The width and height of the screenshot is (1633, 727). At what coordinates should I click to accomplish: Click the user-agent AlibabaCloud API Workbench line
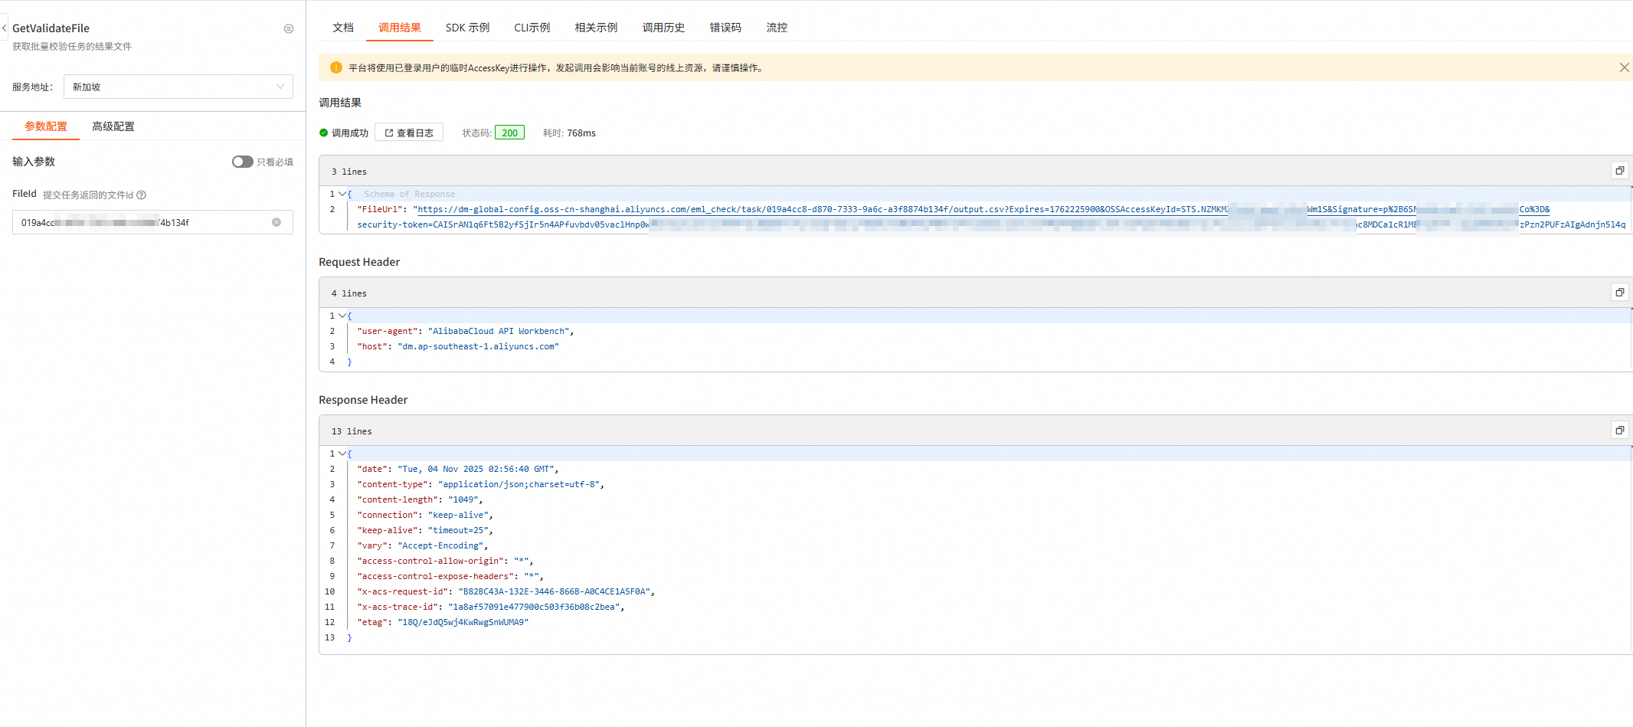point(466,331)
